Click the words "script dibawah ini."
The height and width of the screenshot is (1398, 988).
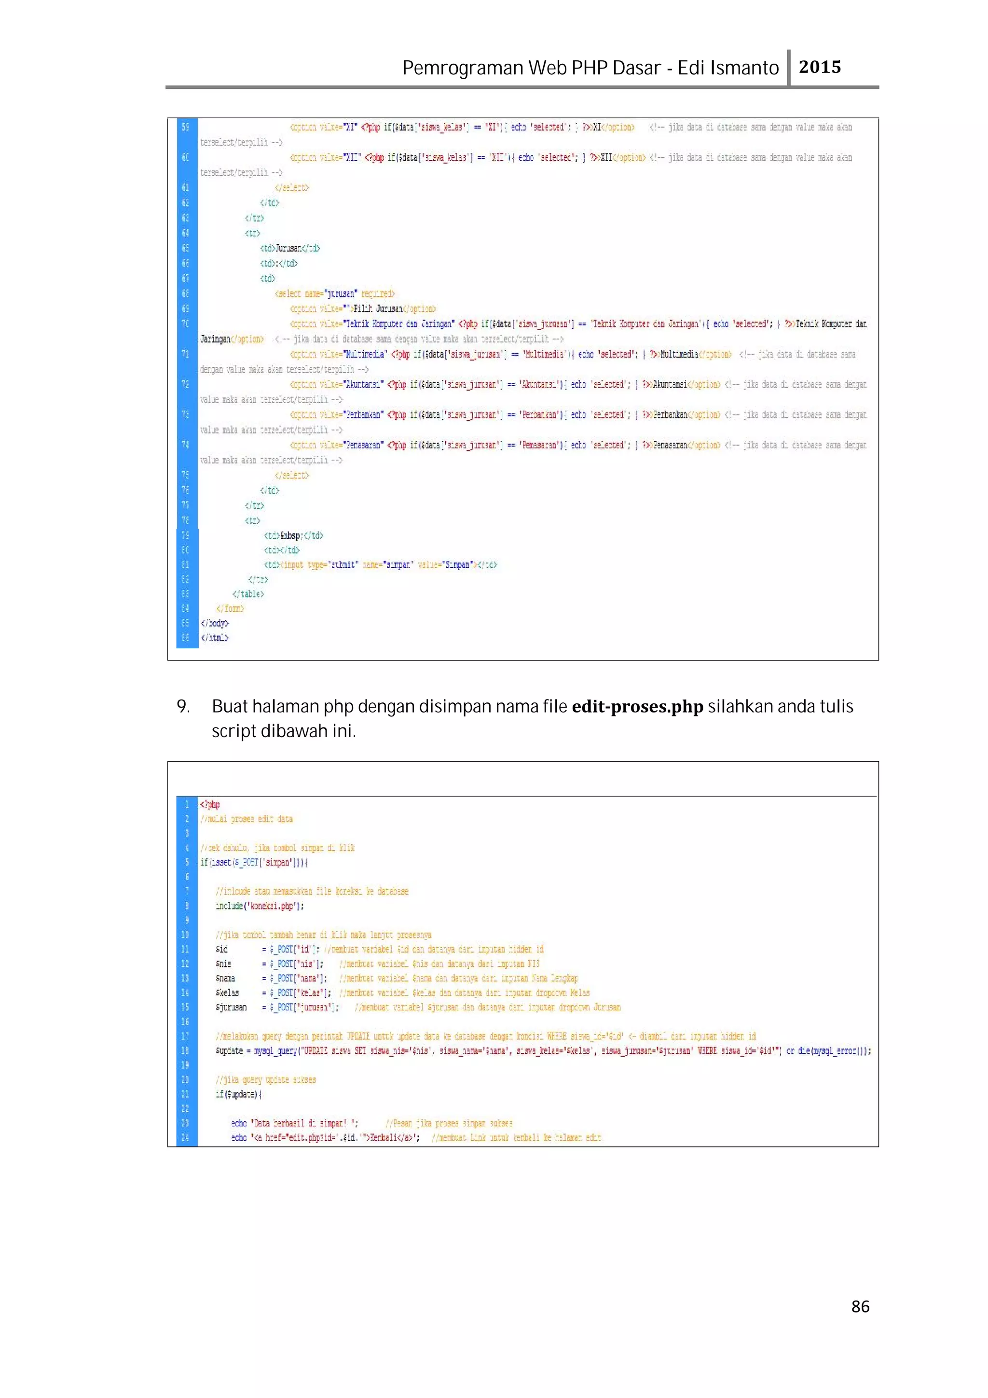click(x=284, y=731)
